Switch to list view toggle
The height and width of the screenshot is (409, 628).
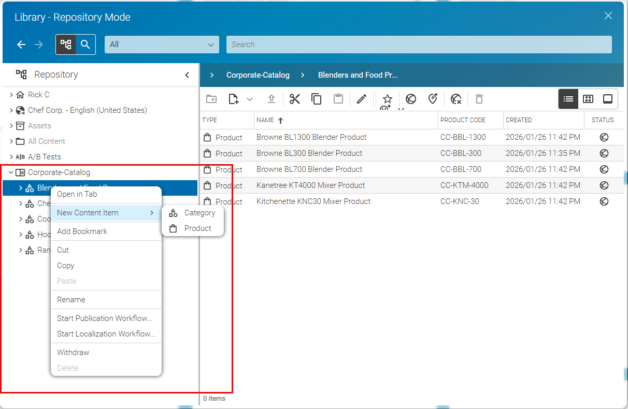pos(568,99)
